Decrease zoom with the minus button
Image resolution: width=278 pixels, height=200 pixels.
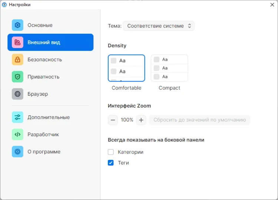point(113,120)
